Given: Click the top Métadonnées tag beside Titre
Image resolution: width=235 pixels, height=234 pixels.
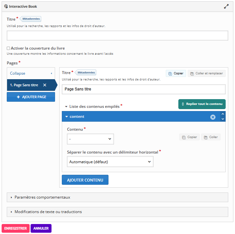Looking at the screenshot, I should pos(31,19).
